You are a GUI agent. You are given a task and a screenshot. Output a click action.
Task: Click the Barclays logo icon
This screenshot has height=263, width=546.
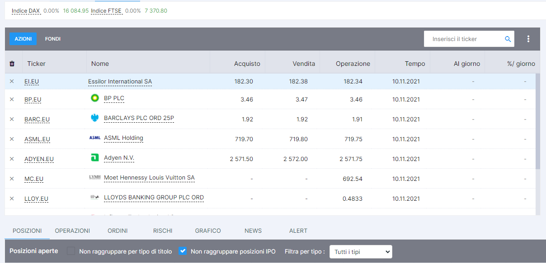95,118
